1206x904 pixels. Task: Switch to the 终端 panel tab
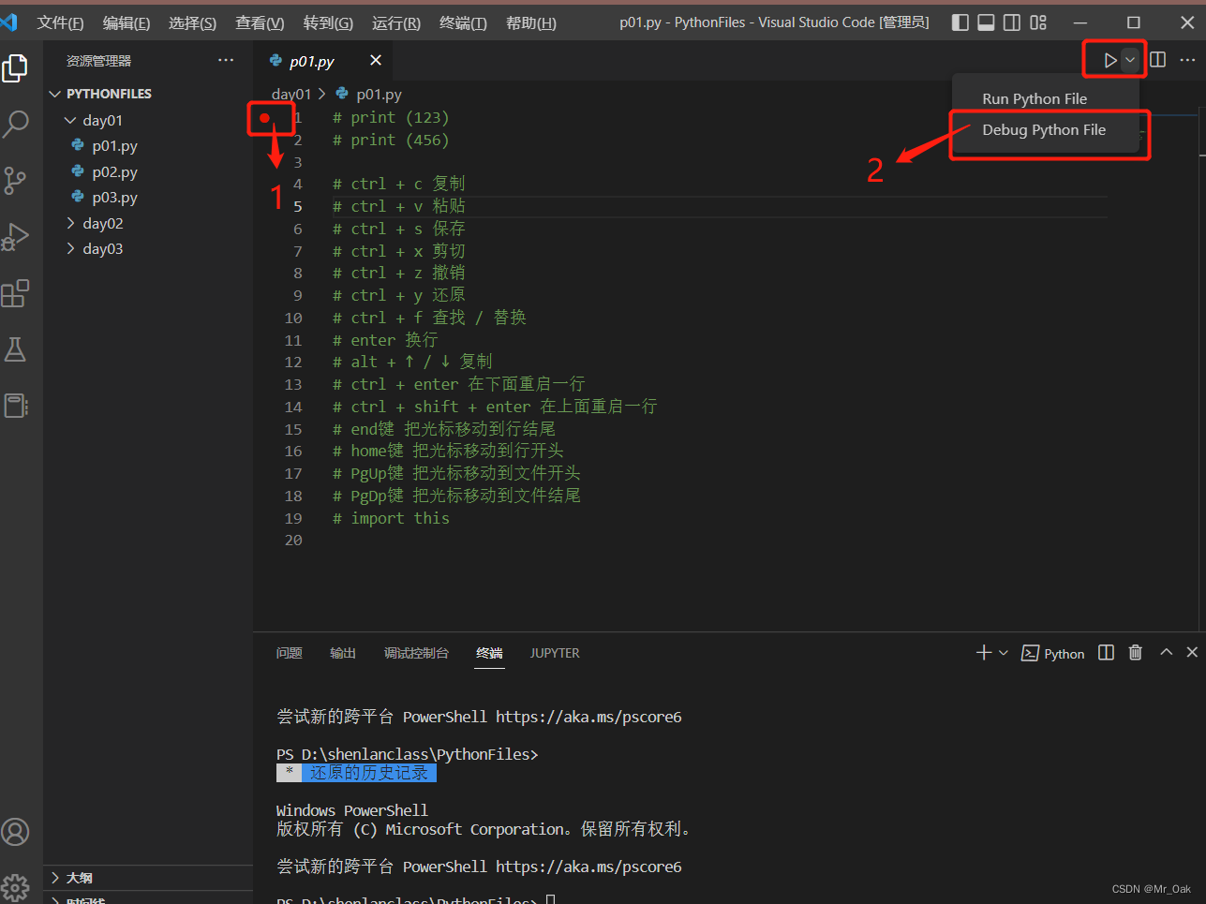point(489,653)
